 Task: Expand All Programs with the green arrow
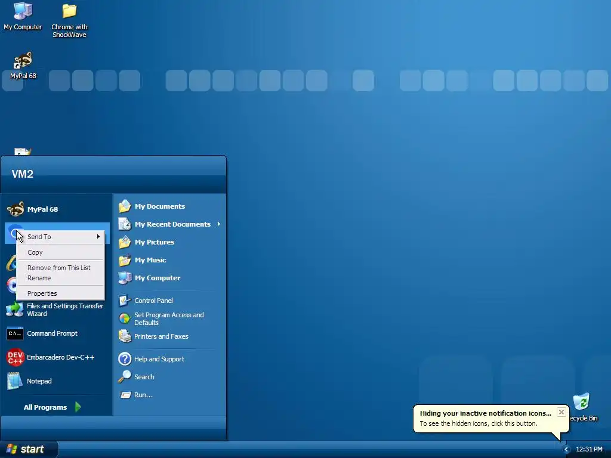(78, 407)
